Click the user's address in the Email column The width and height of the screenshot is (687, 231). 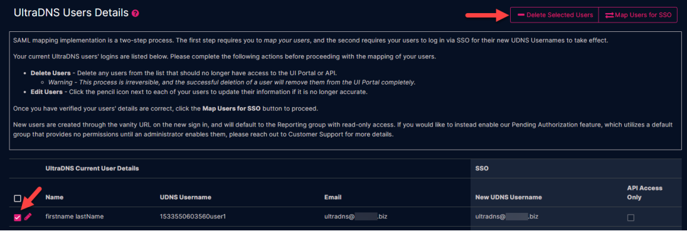(x=355, y=217)
